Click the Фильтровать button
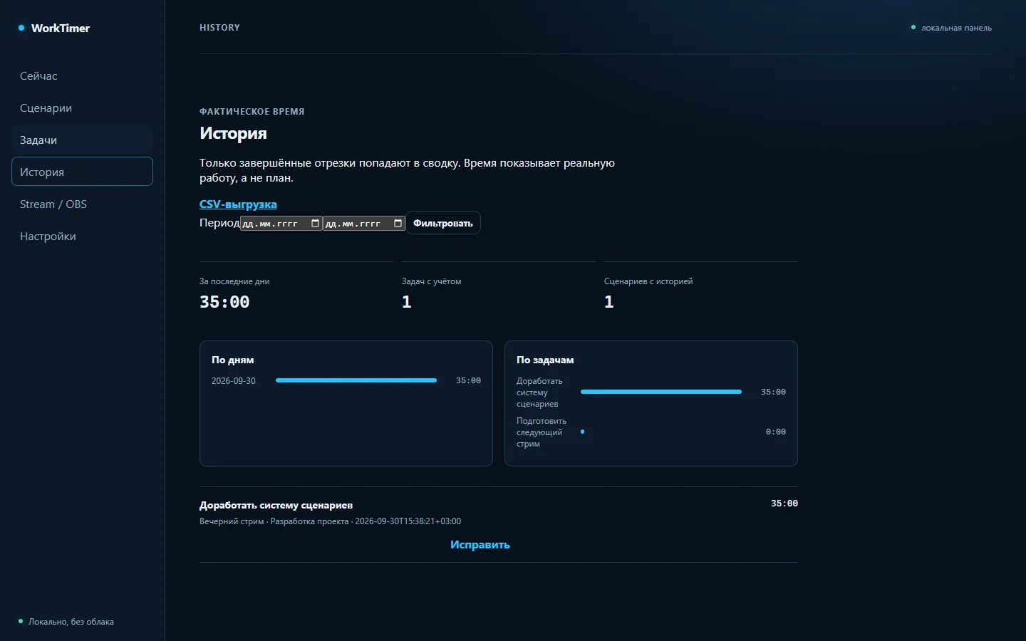This screenshot has width=1026, height=641. tap(443, 223)
